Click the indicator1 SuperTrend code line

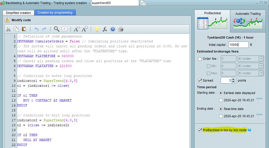click(47, 81)
